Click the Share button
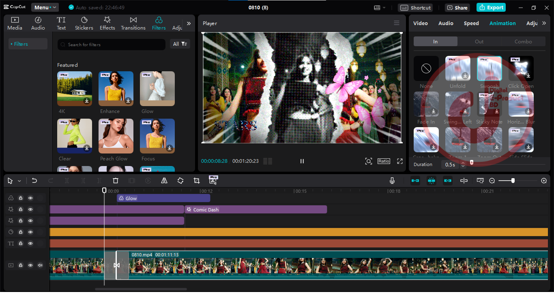 coord(457,8)
